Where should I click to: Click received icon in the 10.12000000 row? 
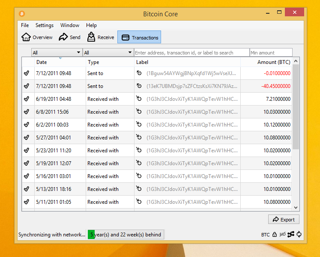point(139,124)
